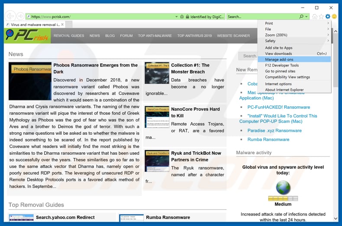
Task: Go to the BLOG section
Action: (110, 36)
